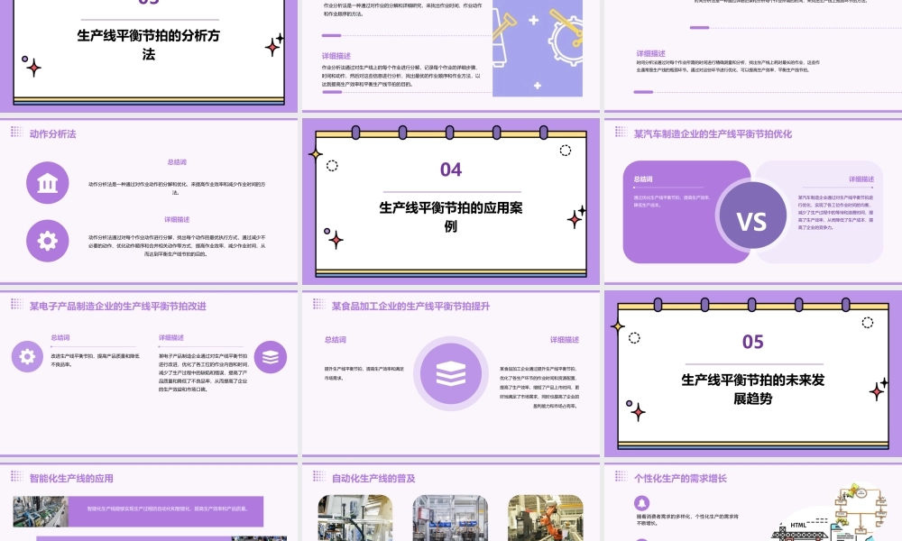Screen dimensions: 902x541
Task: Click the dotted grid icon beside 自动化生产线的普及 title
Action: 319,476
